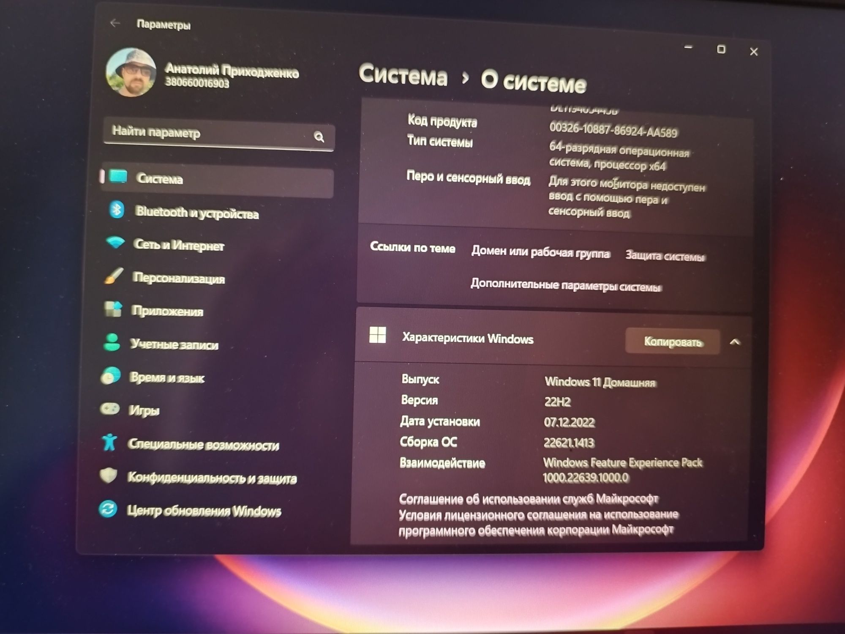Open Конфиденциальность и защита page
The image size is (845, 634).
(212, 477)
